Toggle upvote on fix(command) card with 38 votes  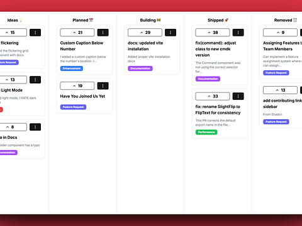(x=213, y=33)
